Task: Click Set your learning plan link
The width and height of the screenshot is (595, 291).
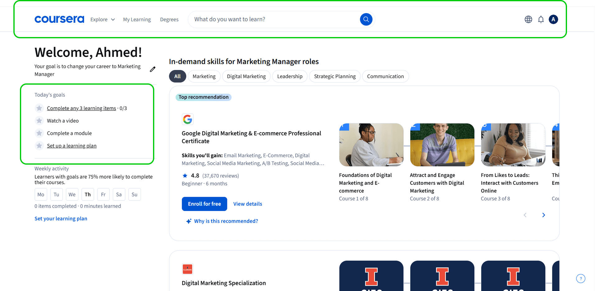Action: 61,218
